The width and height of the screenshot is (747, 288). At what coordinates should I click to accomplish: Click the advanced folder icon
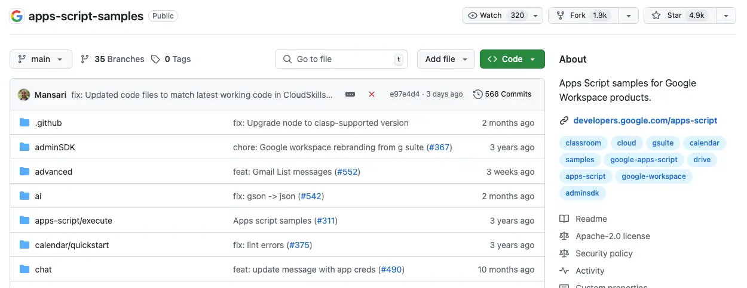25,172
